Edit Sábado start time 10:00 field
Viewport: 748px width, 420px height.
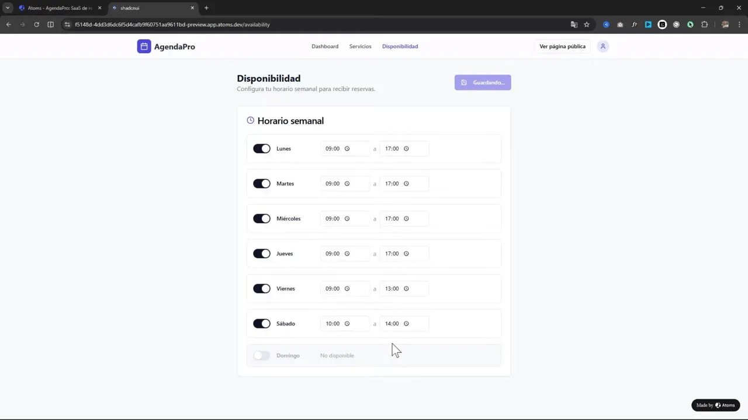[x=345, y=324]
